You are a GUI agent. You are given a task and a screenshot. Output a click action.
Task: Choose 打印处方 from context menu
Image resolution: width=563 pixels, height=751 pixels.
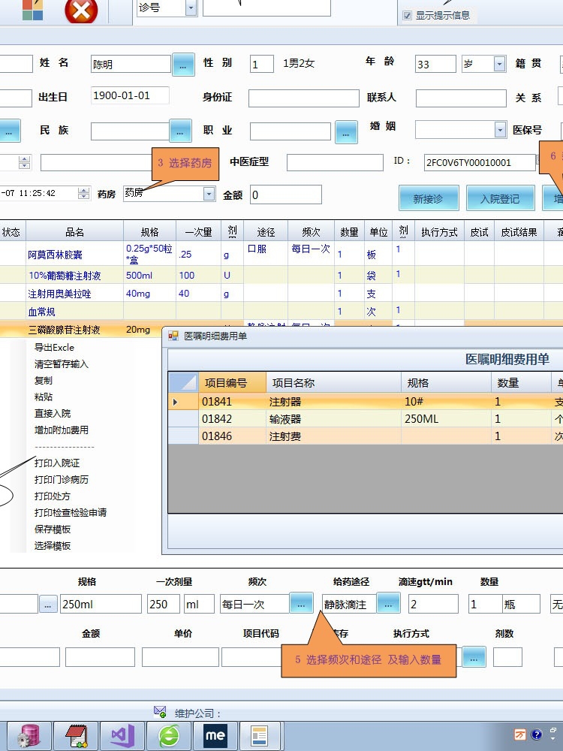[x=53, y=496]
